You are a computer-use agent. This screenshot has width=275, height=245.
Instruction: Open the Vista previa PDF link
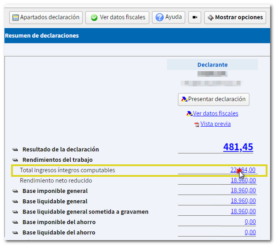tap(215, 124)
